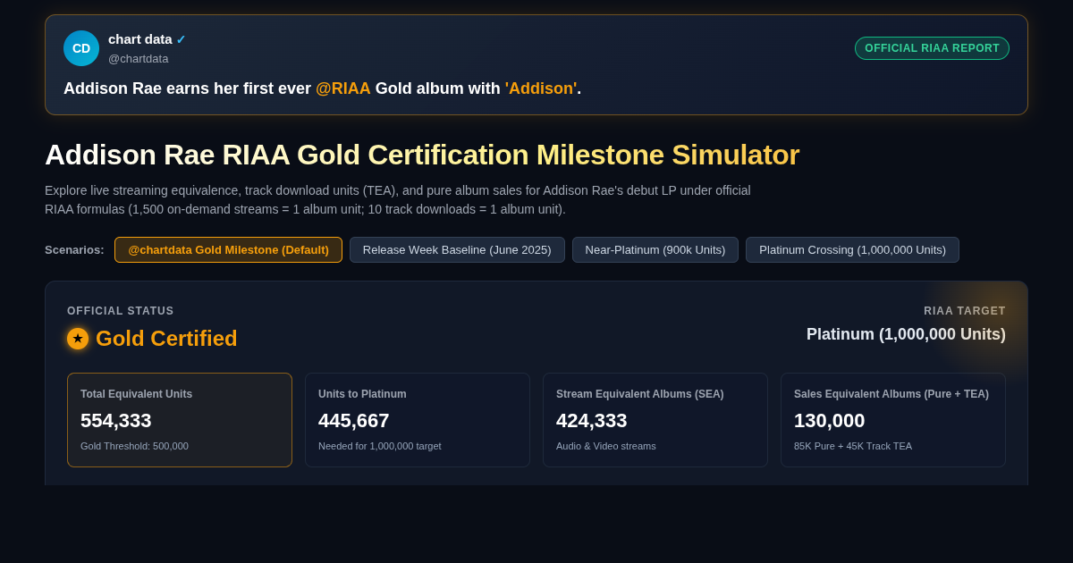The image size is (1073, 563).
Task: Click the Gold Certified status text
Action: tap(166, 339)
